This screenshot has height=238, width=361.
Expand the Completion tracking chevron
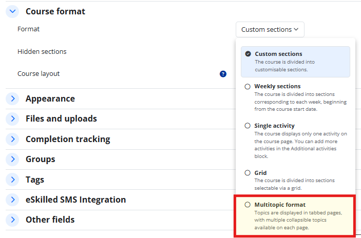click(12, 139)
